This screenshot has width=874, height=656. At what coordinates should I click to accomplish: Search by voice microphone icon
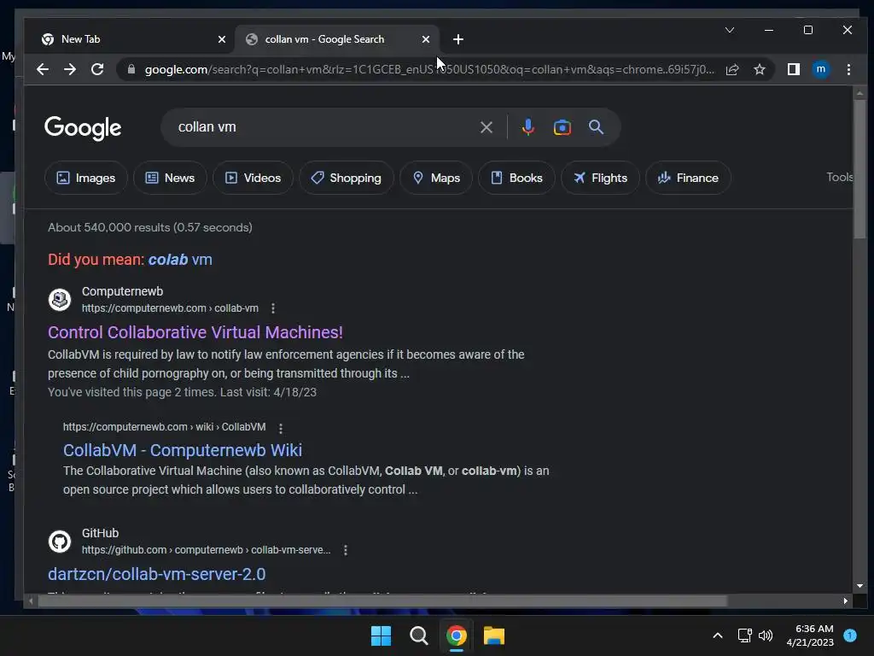click(527, 127)
